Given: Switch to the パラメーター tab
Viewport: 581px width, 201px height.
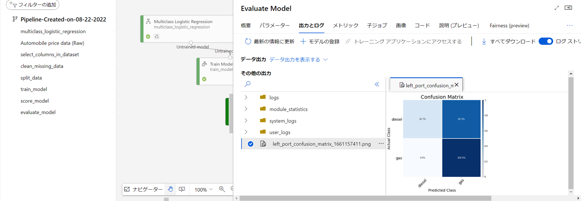Looking at the screenshot, I should [275, 25].
